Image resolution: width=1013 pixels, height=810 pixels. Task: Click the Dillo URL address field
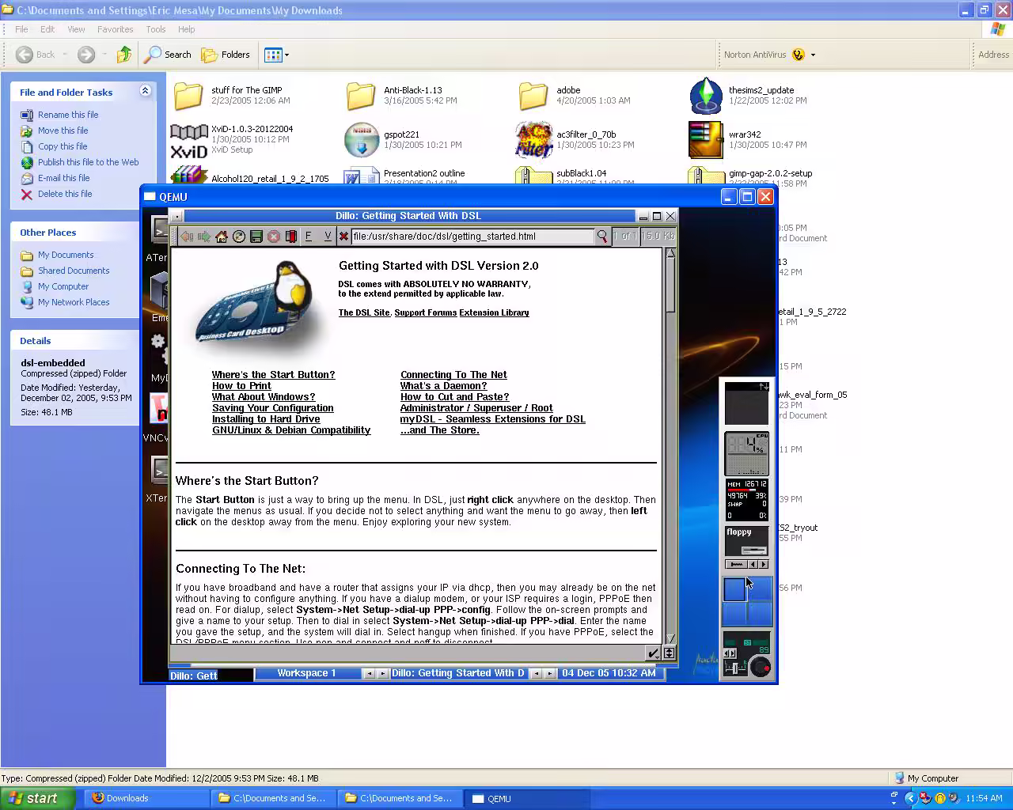[472, 237]
